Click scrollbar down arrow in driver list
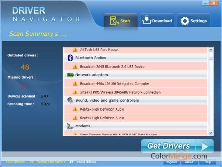 (x=211, y=132)
